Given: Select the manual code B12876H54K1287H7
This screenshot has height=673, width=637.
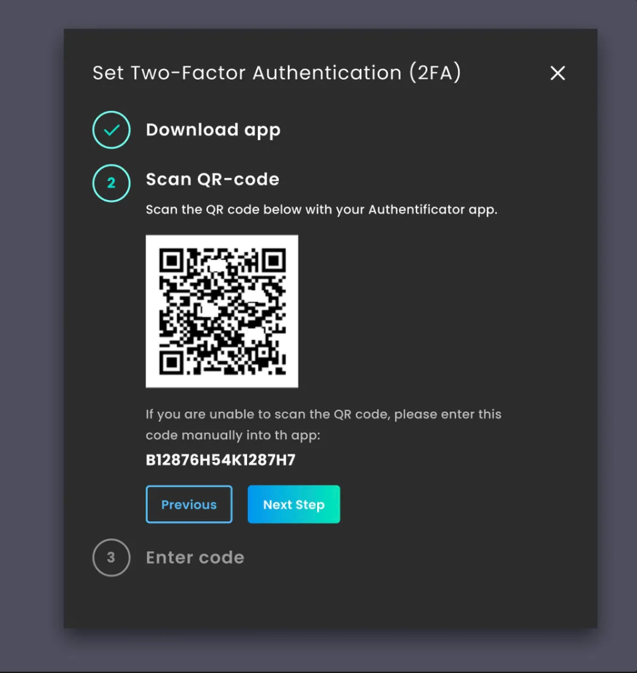Looking at the screenshot, I should tap(221, 460).
